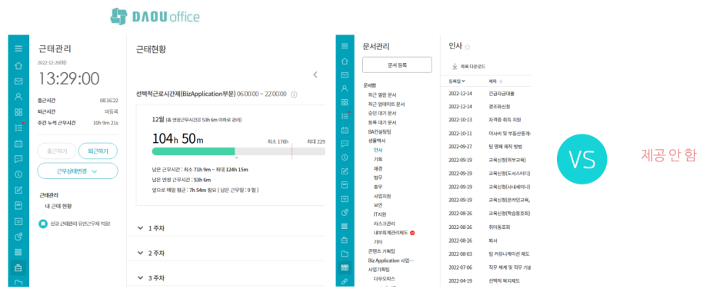Open 내 근태 현황 menu item
Image resolution: width=720 pixels, height=292 pixels.
click(58, 206)
